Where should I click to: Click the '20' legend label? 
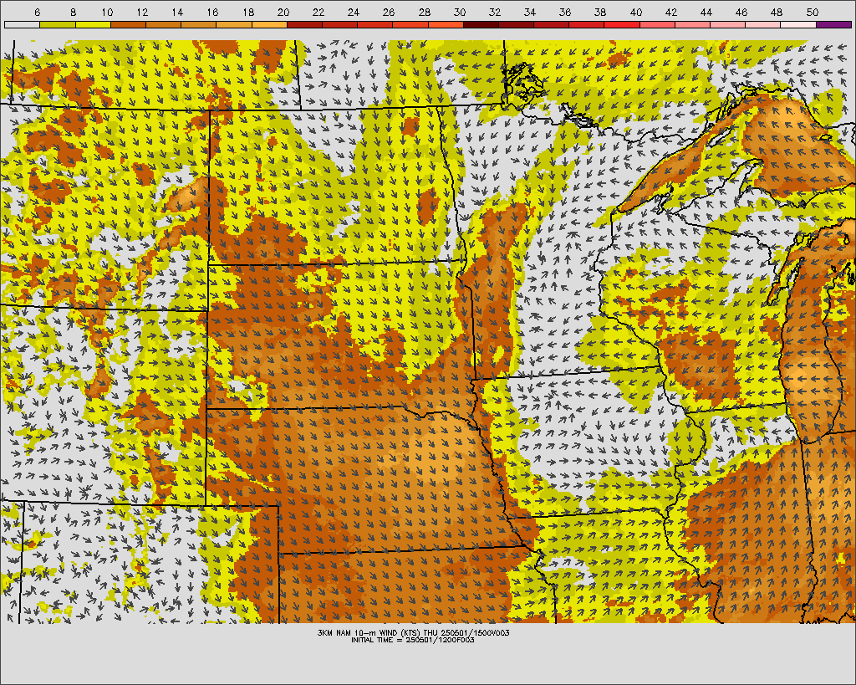[283, 12]
